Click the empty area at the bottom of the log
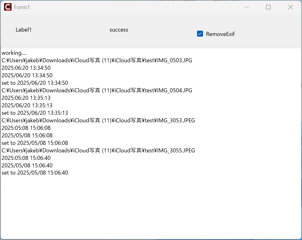This screenshot has height=240, width=302. 150,210
